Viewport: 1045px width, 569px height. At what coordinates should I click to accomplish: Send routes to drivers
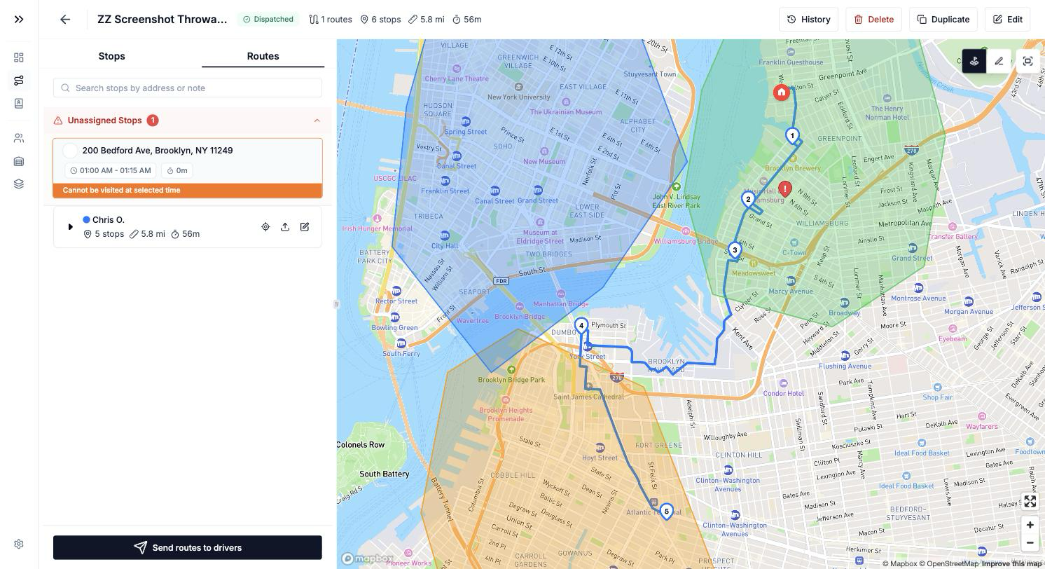point(188,548)
